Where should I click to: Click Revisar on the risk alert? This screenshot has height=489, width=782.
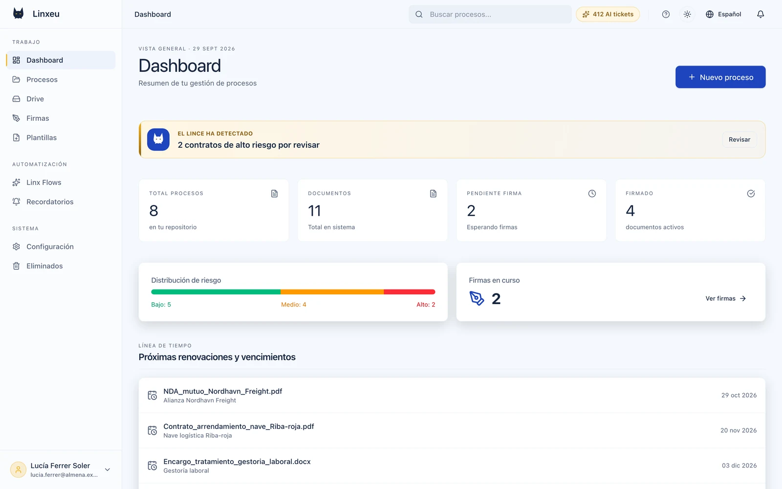pyautogui.click(x=739, y=139)
